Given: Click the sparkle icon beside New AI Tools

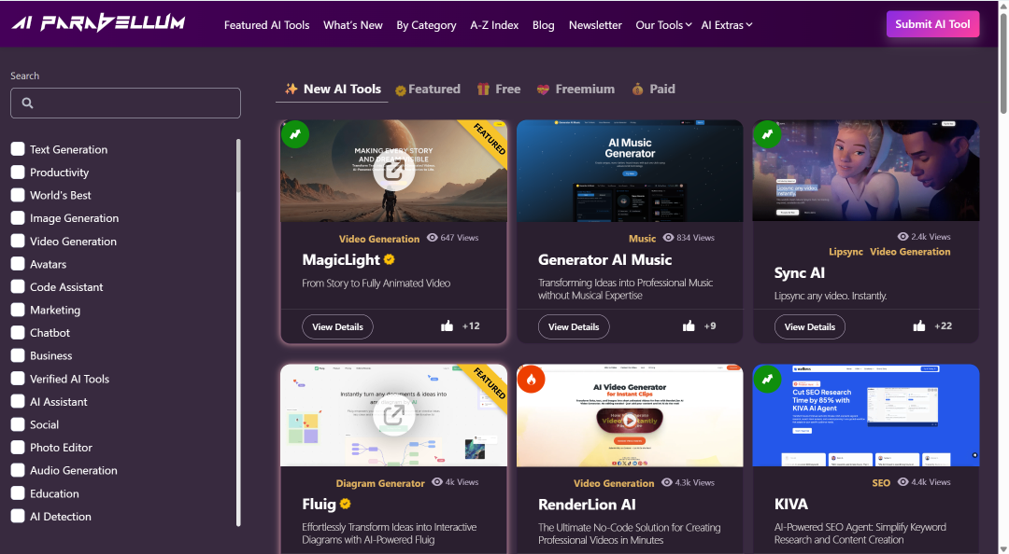Looking at the screenshot, I should (291, 89).
